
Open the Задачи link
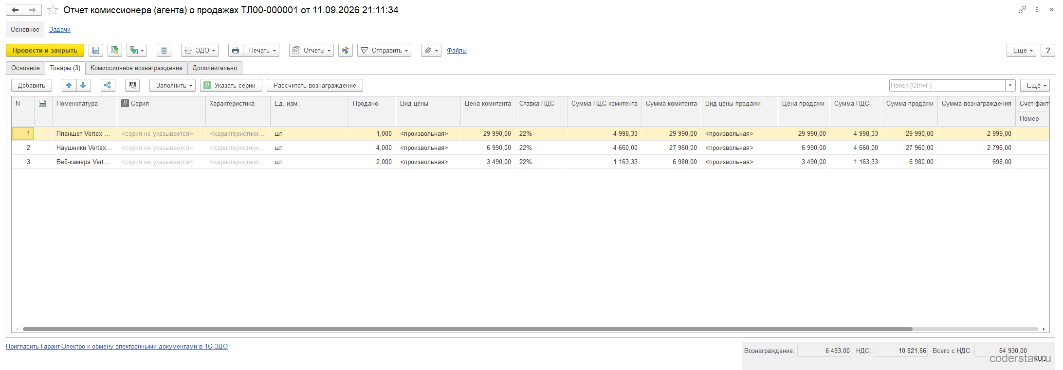pyautogui.click(x=60, y=30)
